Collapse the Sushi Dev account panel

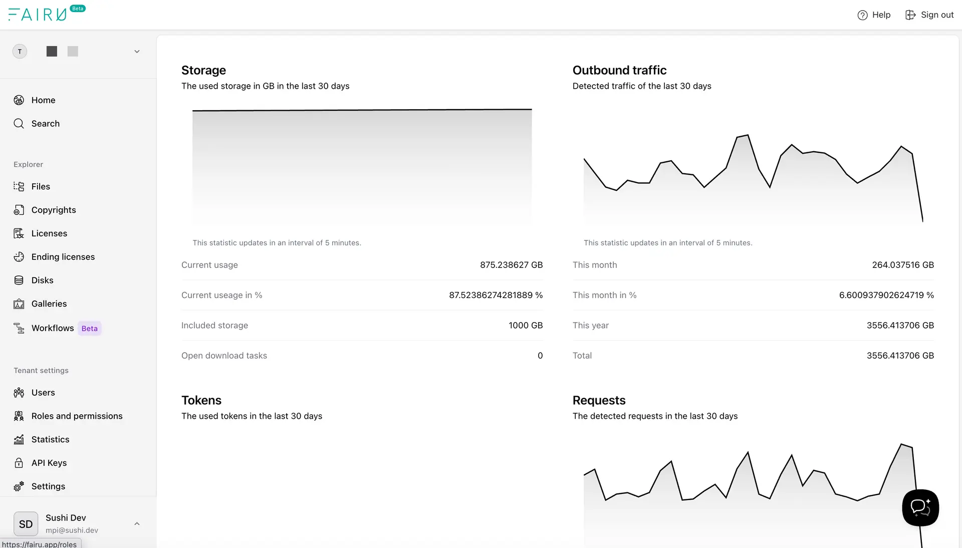click(137, 523)
